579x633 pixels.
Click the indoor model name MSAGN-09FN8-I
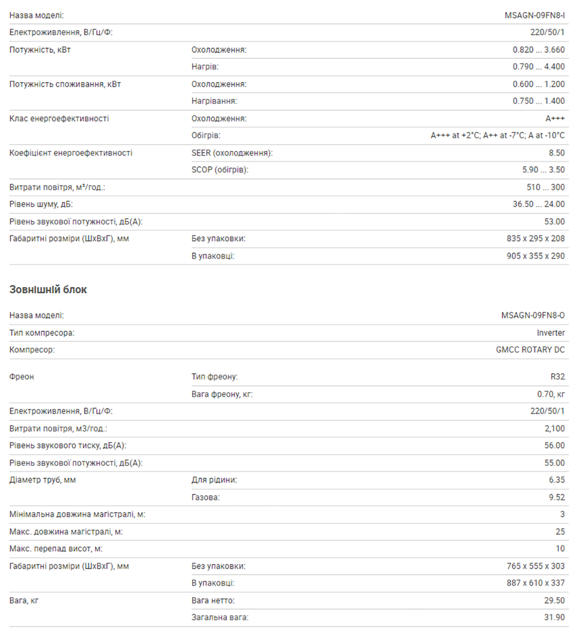click(x=534, y=16)
